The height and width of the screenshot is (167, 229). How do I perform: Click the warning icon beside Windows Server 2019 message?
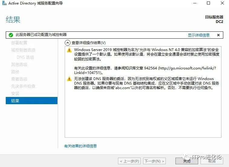[x=69, y=50]
